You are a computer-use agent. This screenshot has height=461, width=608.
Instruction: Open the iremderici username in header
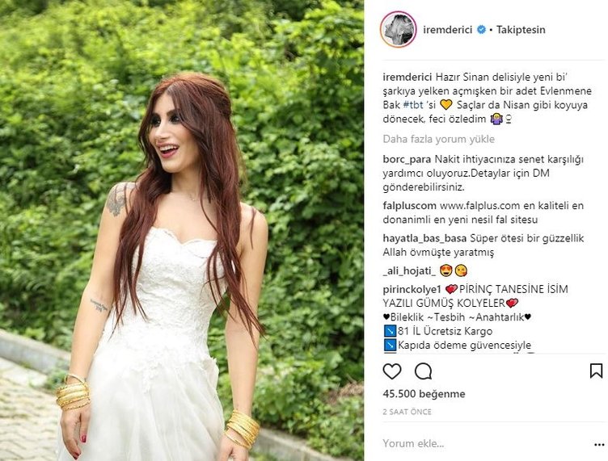coord(447,30)
